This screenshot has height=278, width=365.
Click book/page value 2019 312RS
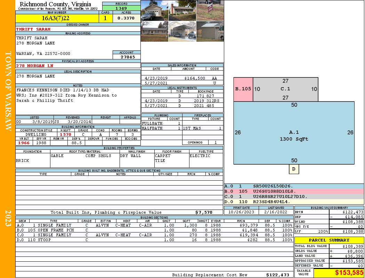pos(206,101)
